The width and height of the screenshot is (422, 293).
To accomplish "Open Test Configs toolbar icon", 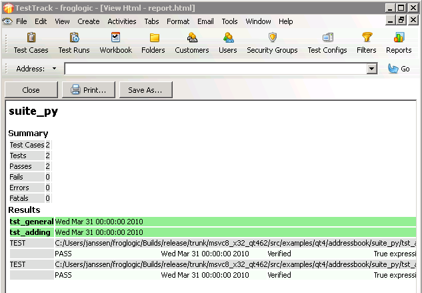I will point(327,43).
